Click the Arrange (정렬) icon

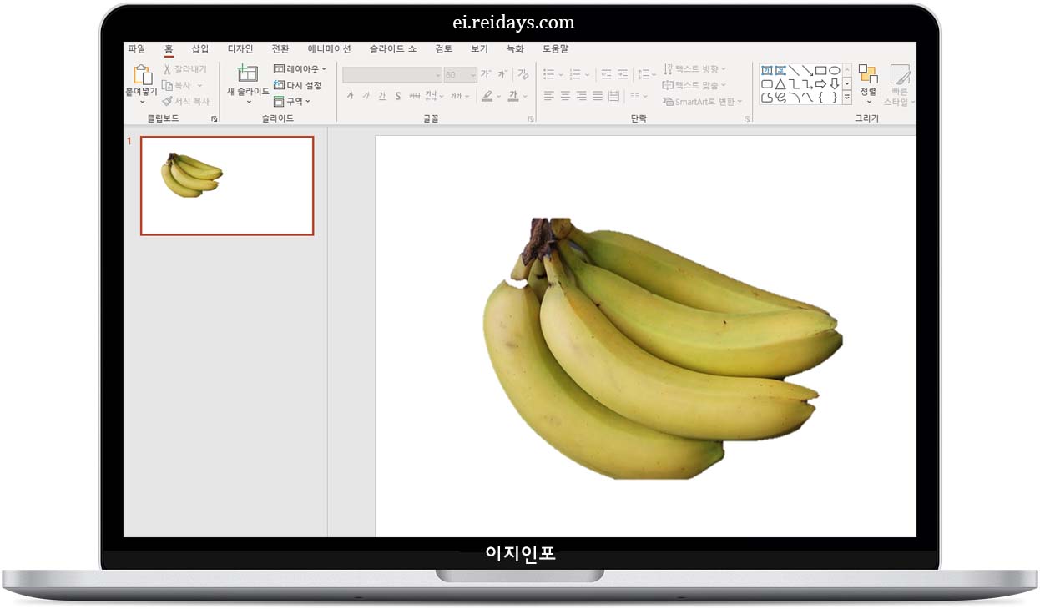pyautogui.click(x=869, y=81)
